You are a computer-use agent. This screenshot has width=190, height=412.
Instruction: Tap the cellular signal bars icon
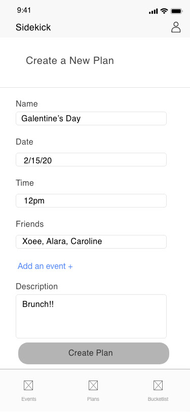coord(153,11)
